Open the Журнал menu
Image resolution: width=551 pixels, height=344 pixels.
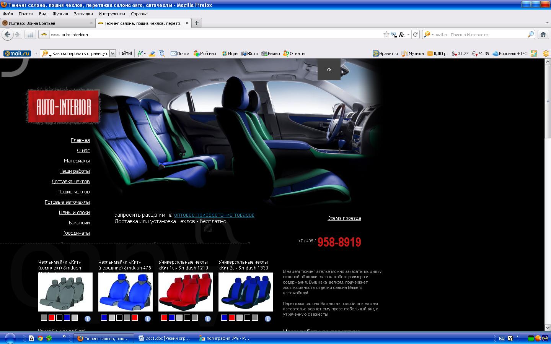click(60, 14)
